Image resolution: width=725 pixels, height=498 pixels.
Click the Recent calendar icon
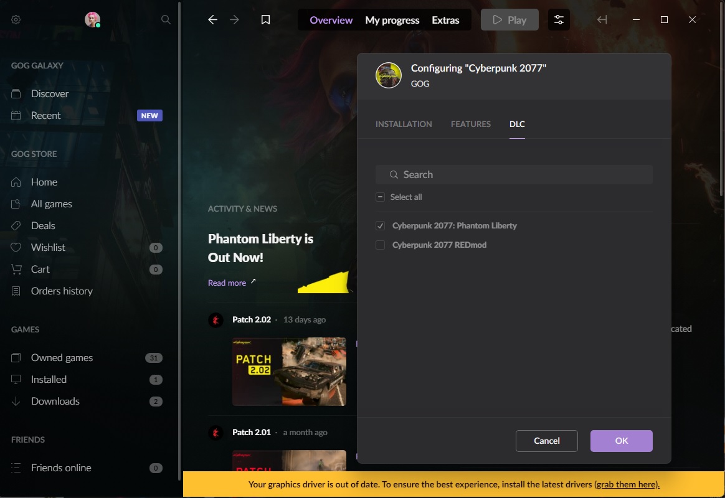[x=16, y=115]
